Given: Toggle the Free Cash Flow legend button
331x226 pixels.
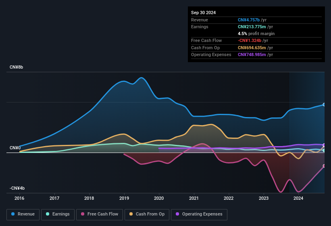Looking at the screenshot, I should coord(100,214).
